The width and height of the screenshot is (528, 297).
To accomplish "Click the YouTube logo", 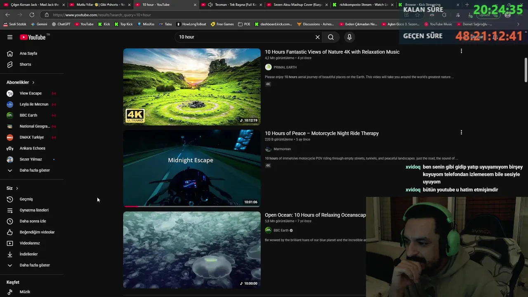I will click(33, 37).
